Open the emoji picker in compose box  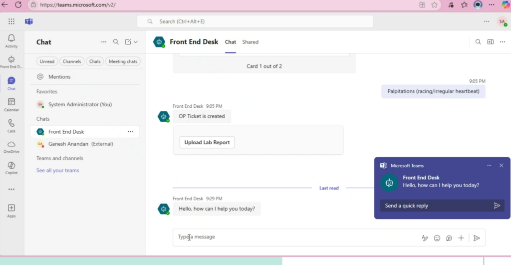tap(437, 238)
